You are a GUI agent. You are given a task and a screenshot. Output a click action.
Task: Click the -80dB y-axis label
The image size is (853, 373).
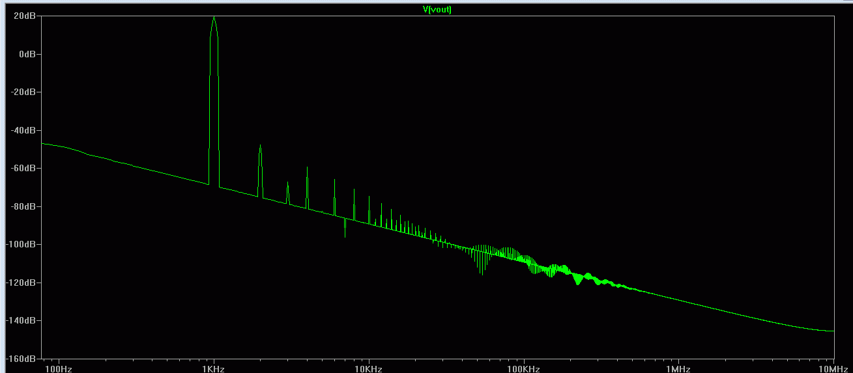pyautogui.click(x=23, y=206)
